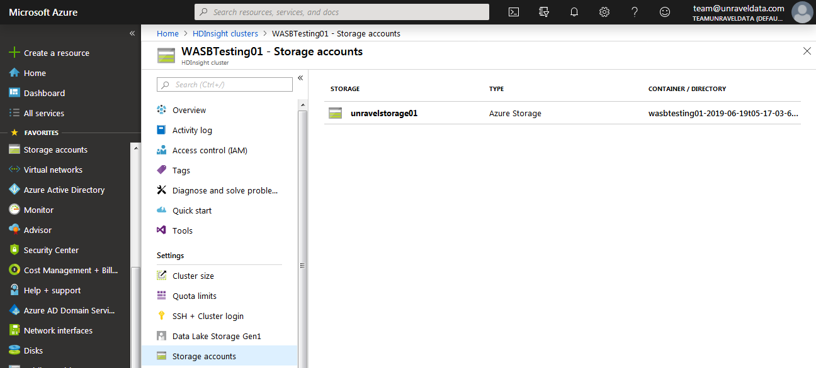This screenshot has width=816, height=368.
Task: Click the Security Center shield icon
Action: pyautogui.click(x=14, y=250)
